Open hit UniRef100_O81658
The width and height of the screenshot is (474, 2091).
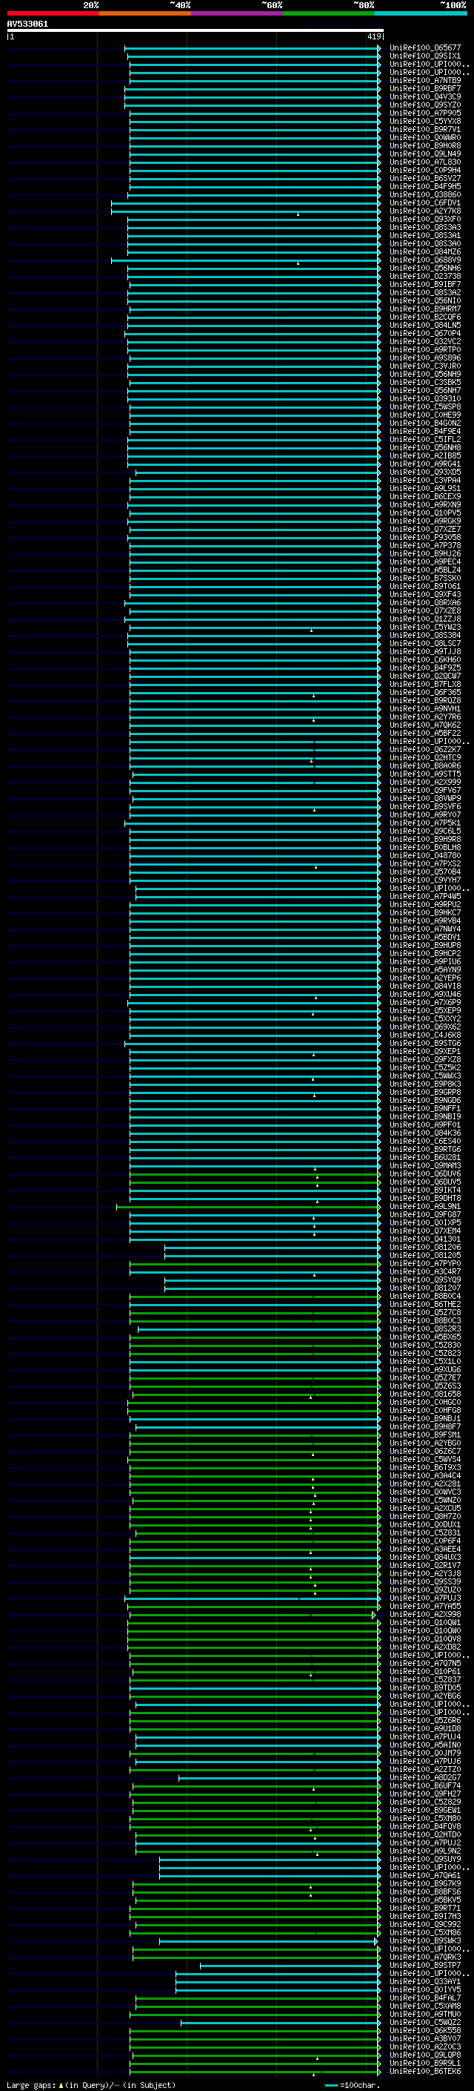[x=425, y=1394]
